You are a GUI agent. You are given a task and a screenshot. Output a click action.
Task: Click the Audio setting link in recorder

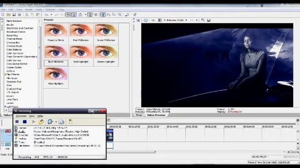click(22, 132)
